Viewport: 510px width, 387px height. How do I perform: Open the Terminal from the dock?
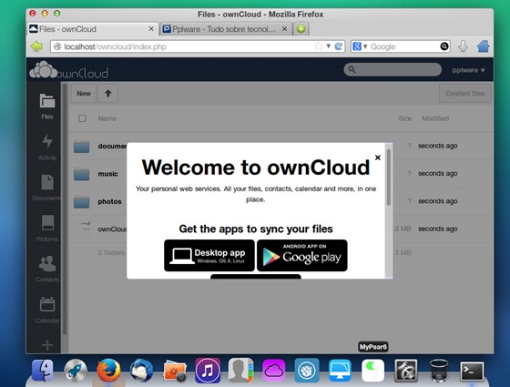[x=472, y=371]
